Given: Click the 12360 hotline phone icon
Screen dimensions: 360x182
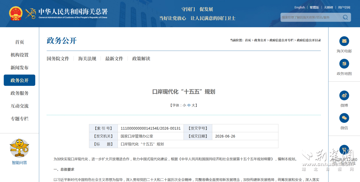Looking at the screenshot, I should point(344,150).
